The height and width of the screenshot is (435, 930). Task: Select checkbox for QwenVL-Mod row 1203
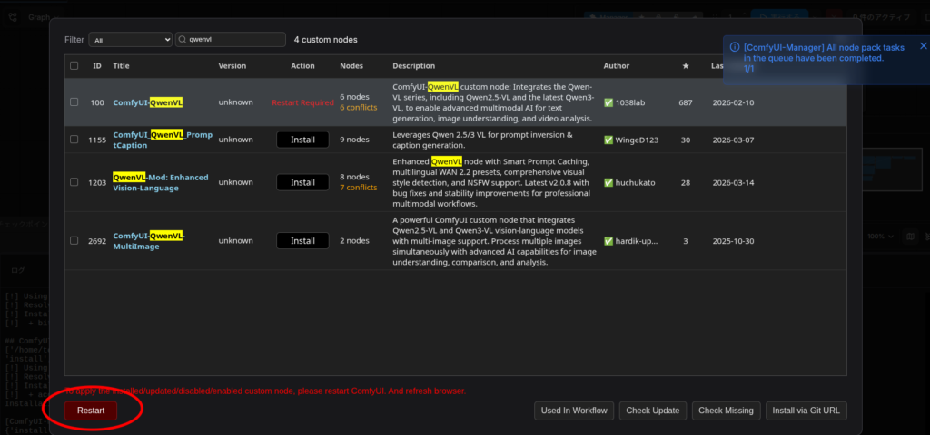click(x=74, y=182)
